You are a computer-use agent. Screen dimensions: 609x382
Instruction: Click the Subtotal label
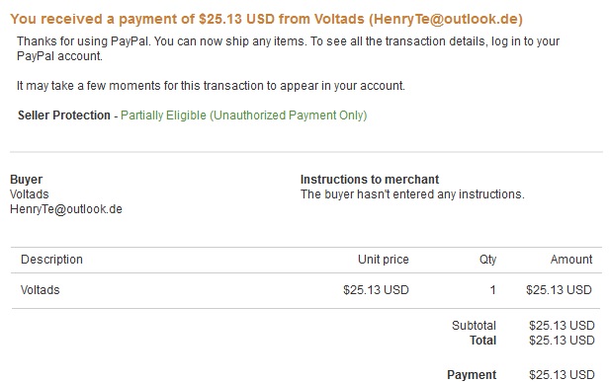coord(474,325)
